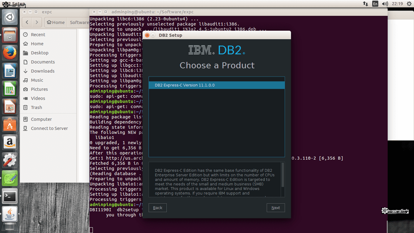
Task: Open System Settings from the dock
Action: click(x=10, y=160)
